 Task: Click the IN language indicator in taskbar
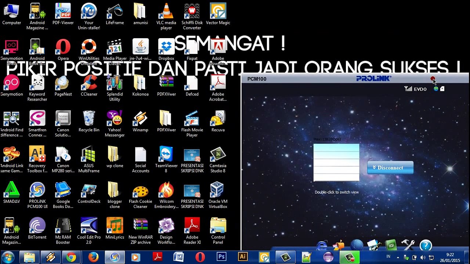(388, 257)
